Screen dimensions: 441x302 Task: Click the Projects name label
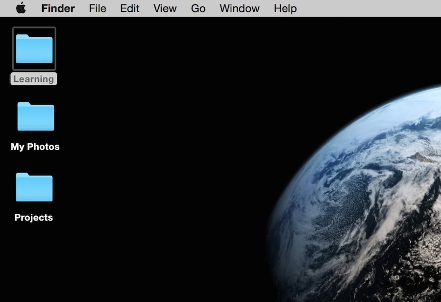(x=34, y=217)
